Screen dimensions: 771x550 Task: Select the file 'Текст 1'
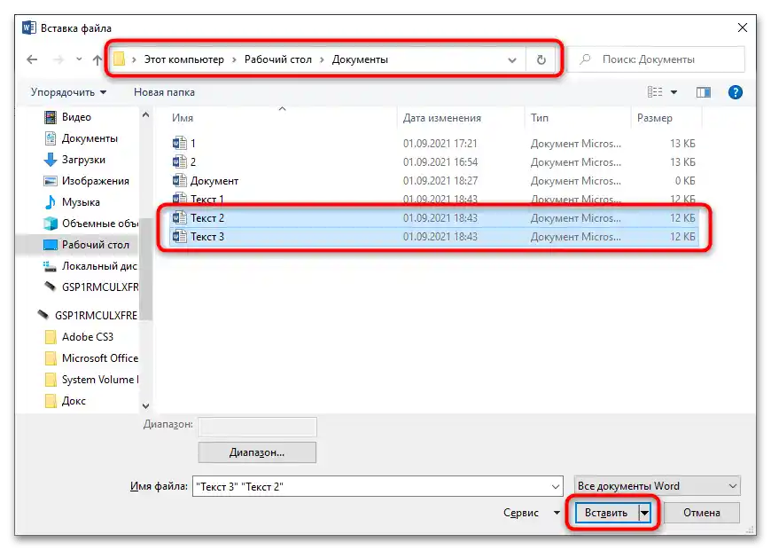click(x=433, y=200)
